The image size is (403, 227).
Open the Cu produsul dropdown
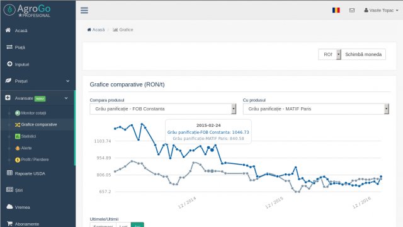[316, 109]
